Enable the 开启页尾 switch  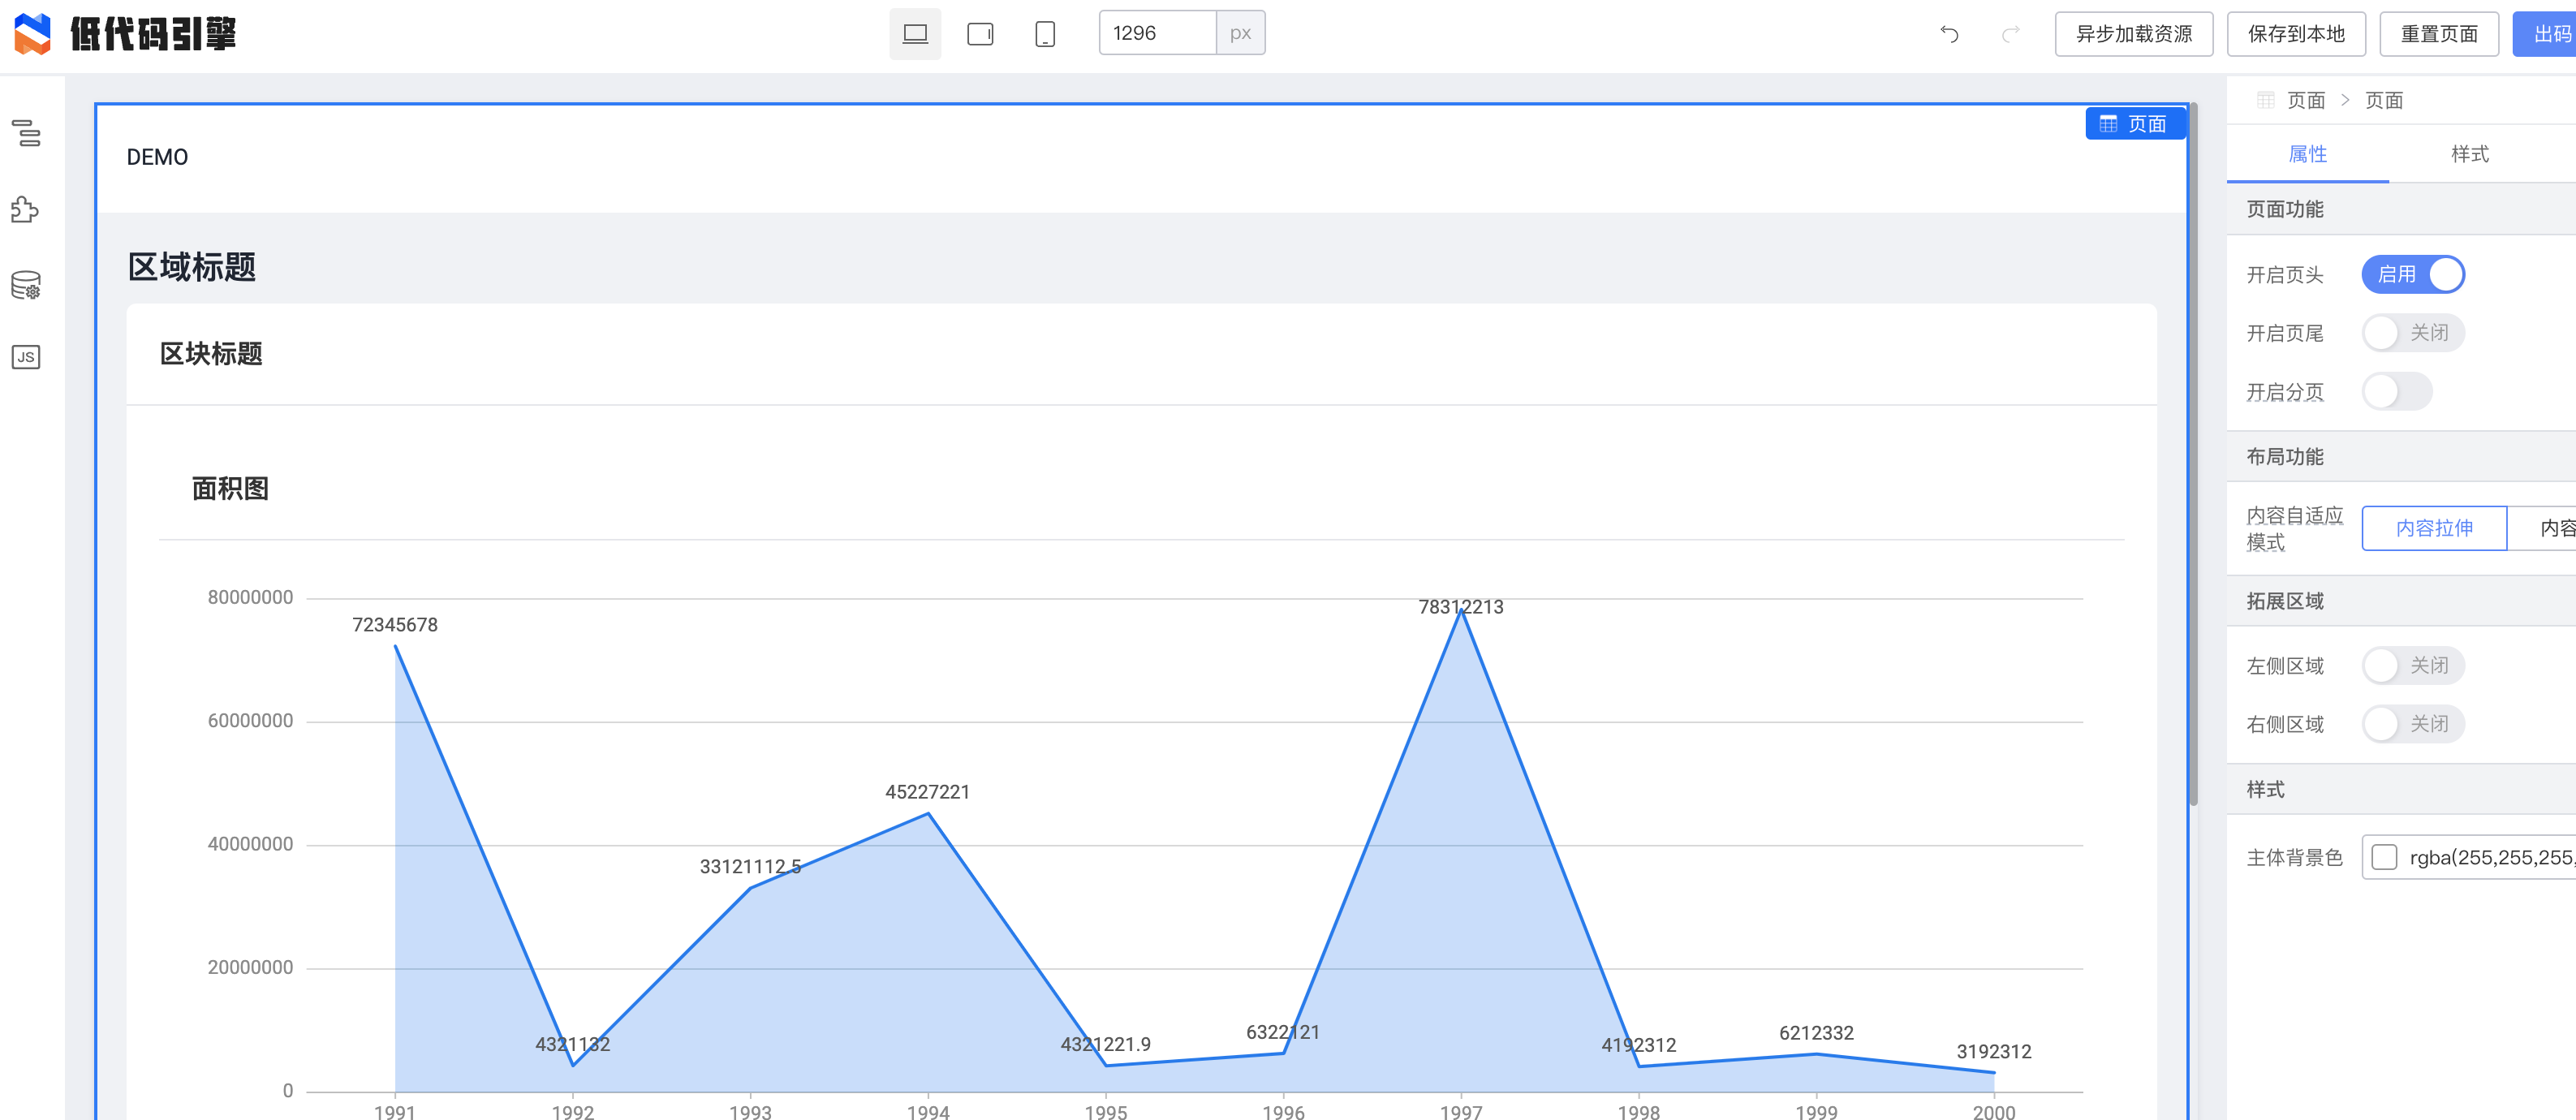tap(2412, 333)
